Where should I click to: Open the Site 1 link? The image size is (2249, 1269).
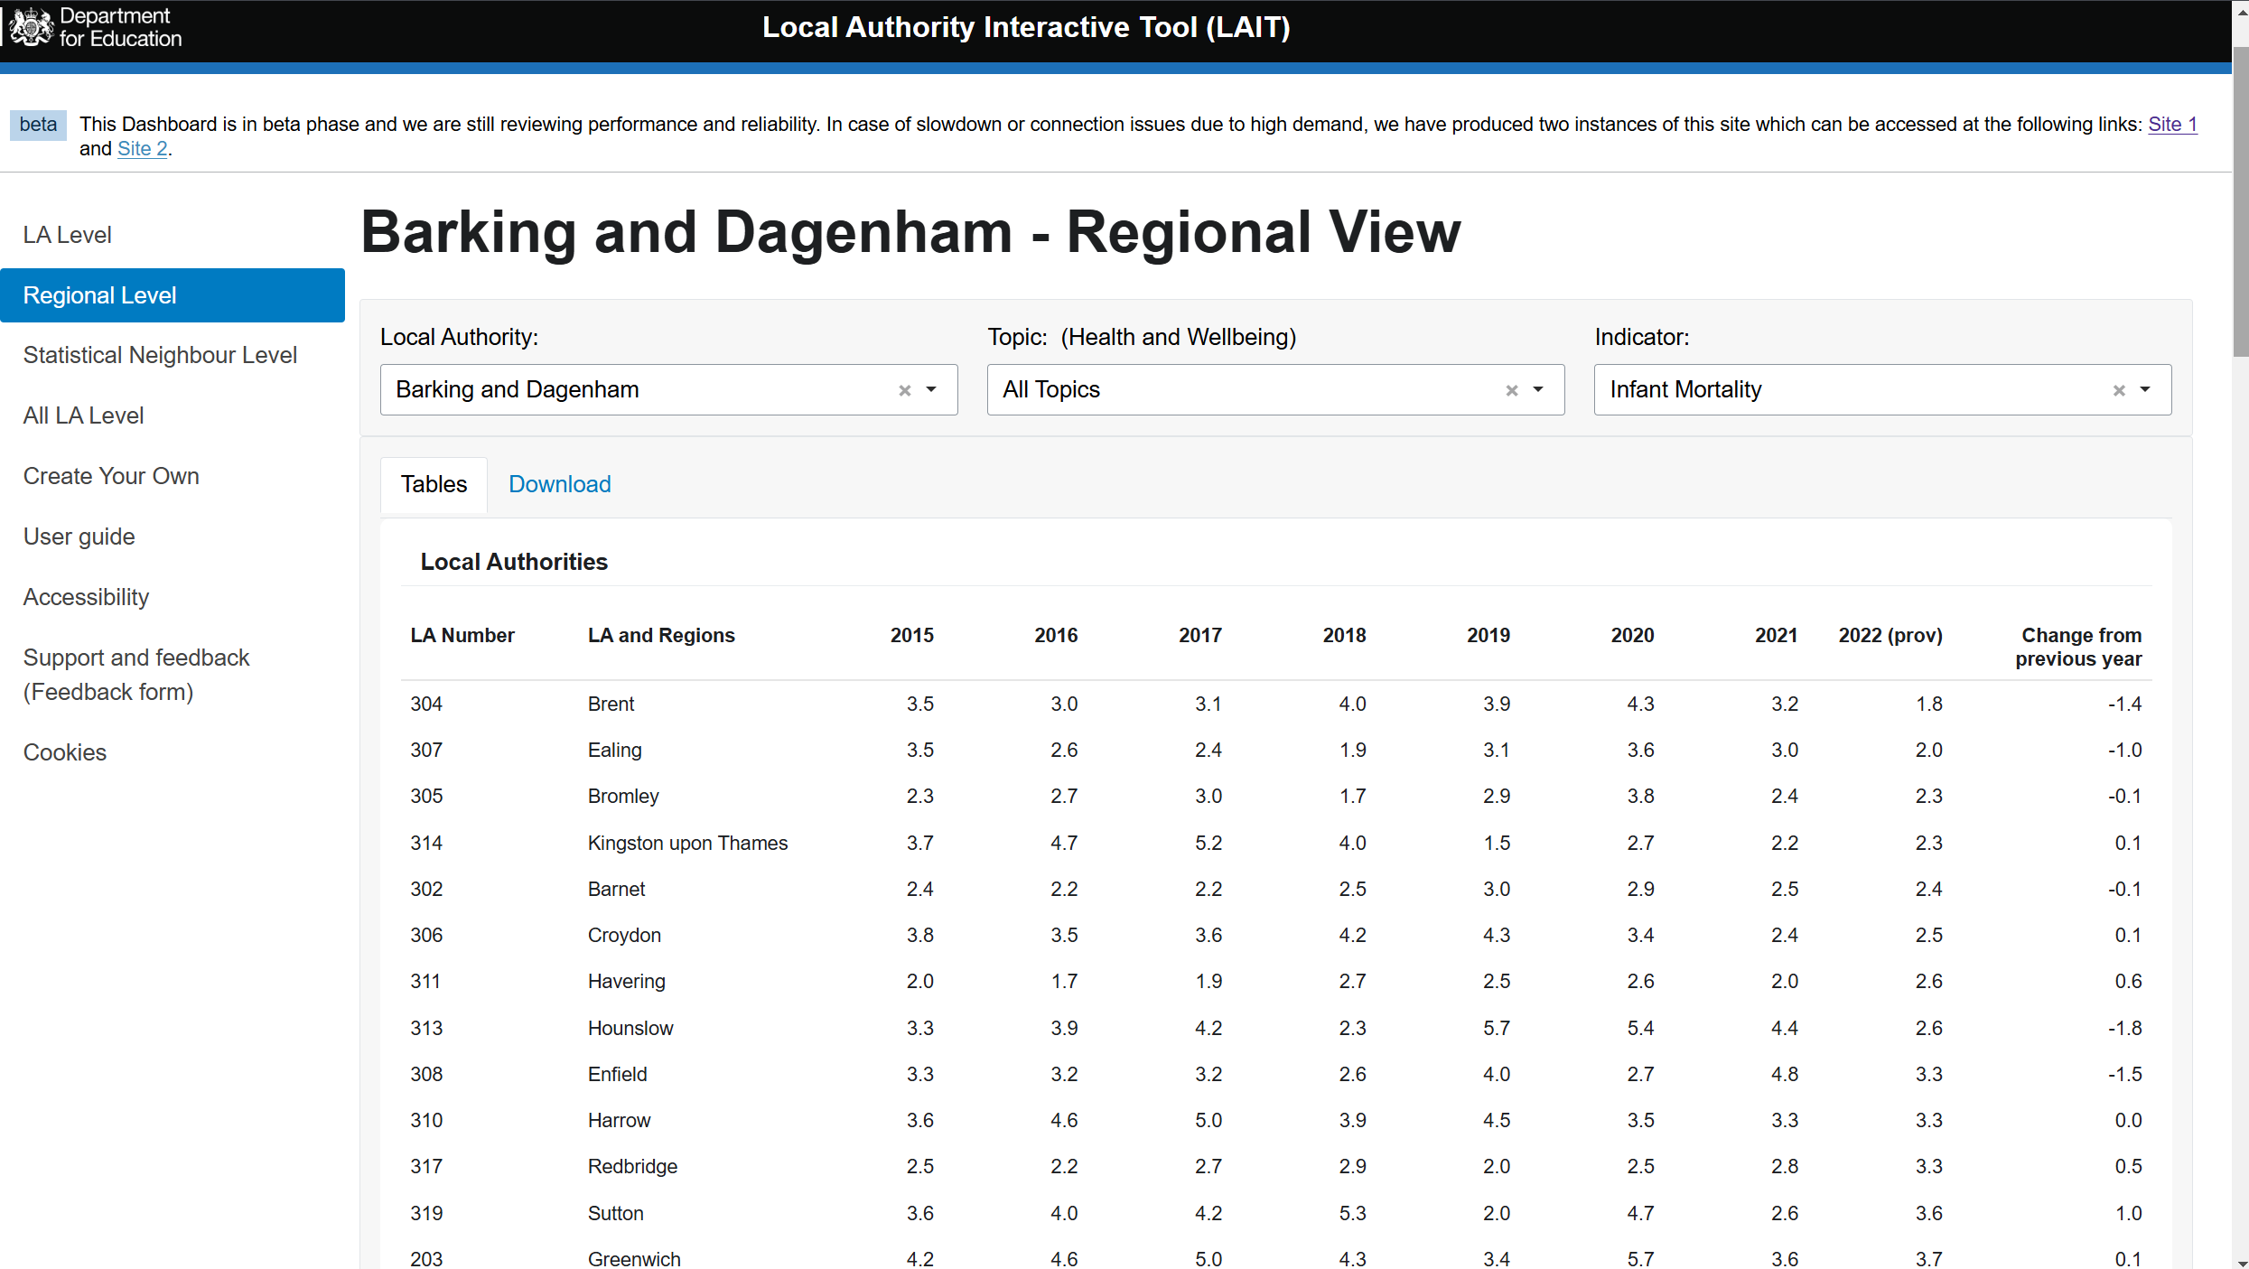pos(2171,125)
